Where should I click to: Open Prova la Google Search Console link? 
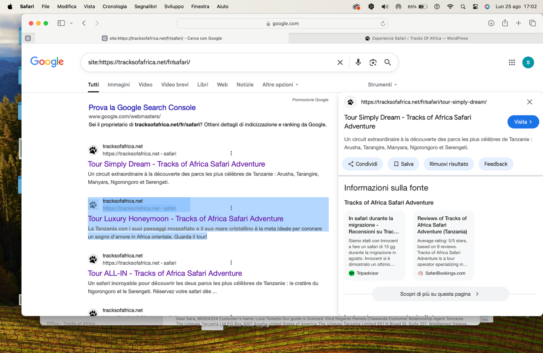142,107
